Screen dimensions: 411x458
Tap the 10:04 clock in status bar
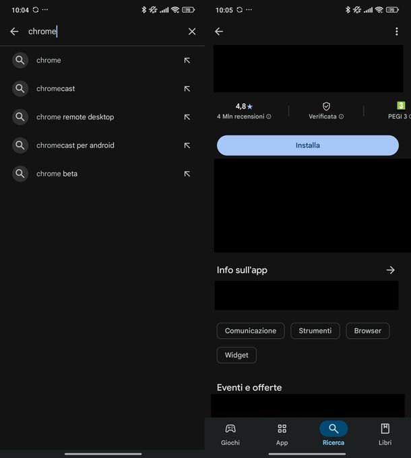click(x=20, y=10)
